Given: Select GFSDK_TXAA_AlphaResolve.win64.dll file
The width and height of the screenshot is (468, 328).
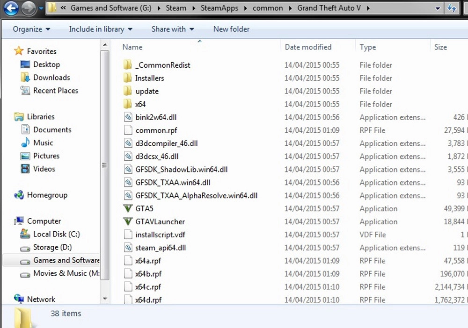Looking at the screenshot, I should [197, 196].
